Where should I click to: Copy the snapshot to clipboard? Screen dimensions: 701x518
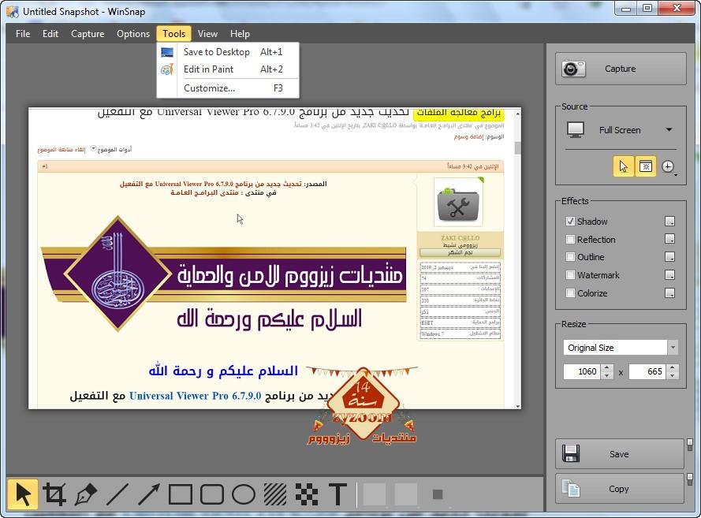(619, 489)
